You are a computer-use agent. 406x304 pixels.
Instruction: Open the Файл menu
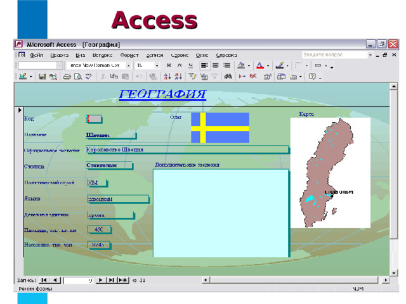(x=37, y=55)
